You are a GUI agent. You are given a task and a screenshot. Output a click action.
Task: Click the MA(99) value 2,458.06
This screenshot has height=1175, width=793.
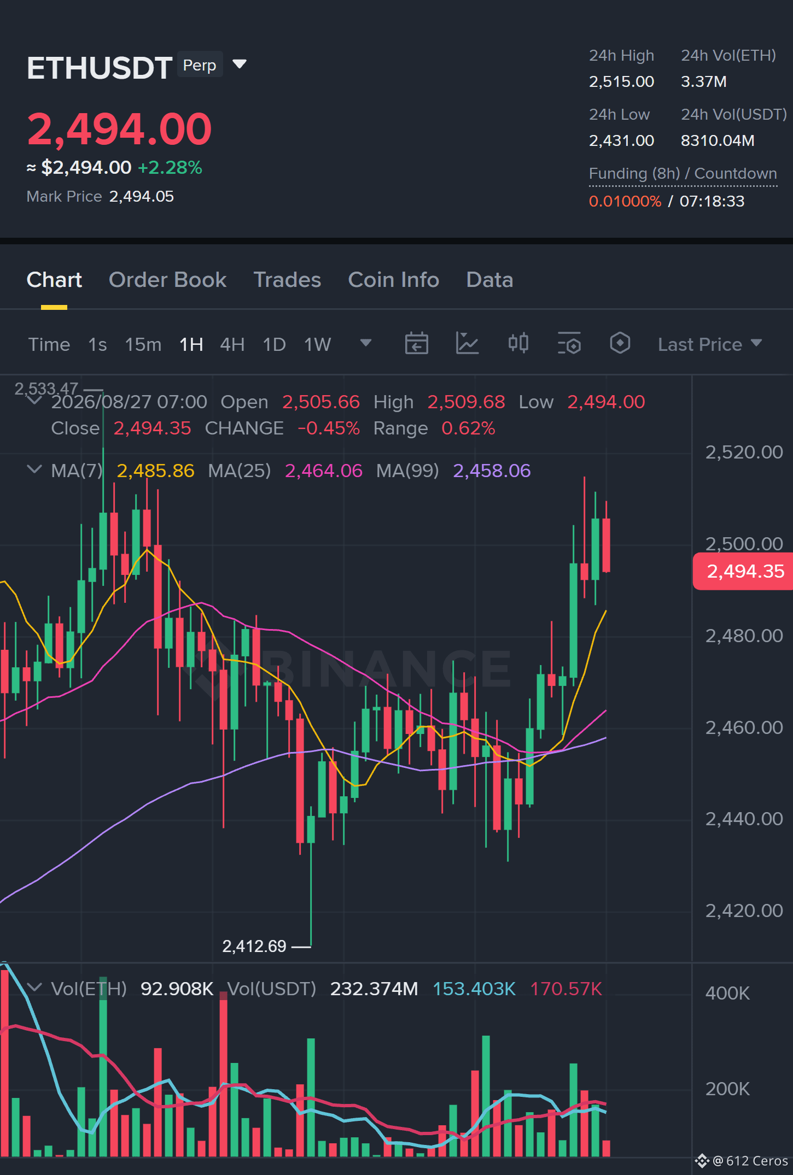pos(492,471)
